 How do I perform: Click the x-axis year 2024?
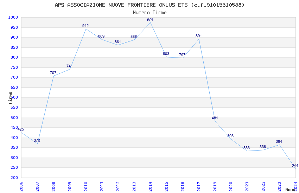[x=295, y=187]
